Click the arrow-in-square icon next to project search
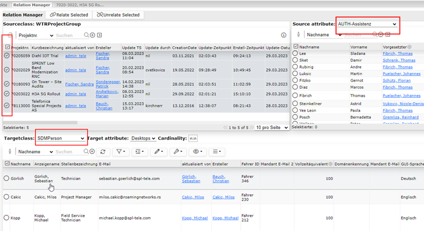The image size is (424, 231). [100, 35]
